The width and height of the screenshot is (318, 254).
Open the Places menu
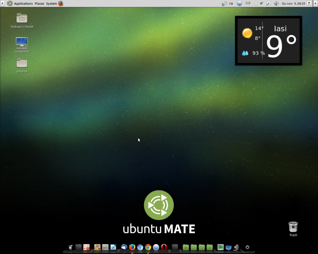point(39,3)
